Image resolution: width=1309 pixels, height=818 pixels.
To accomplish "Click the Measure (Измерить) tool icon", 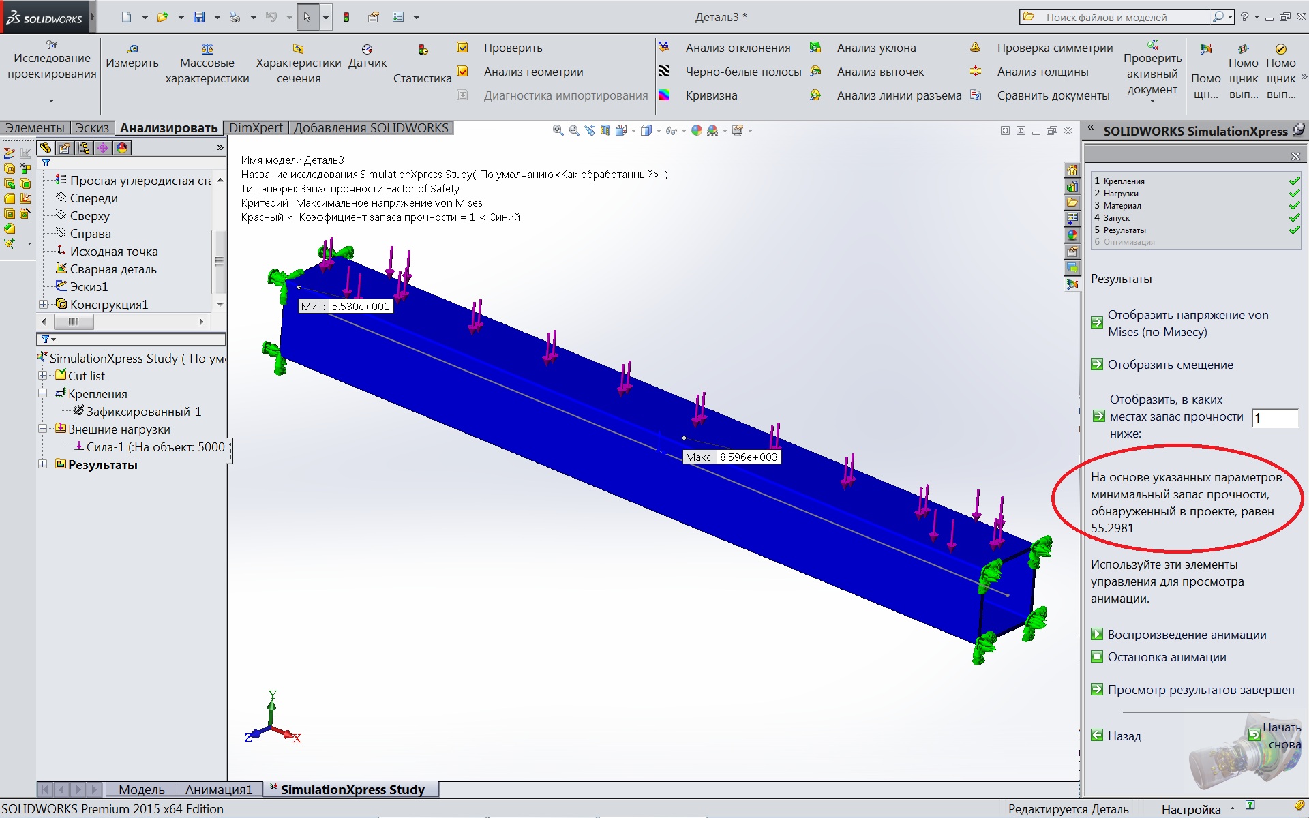I will pyautogui.click(x=132, y=49).
